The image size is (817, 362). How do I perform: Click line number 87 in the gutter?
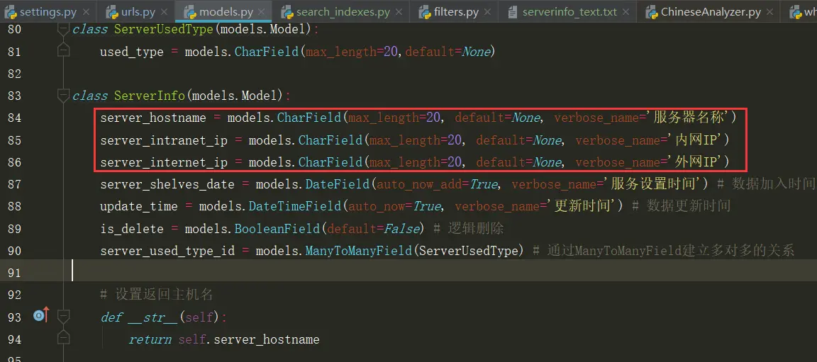pos(15,184)
